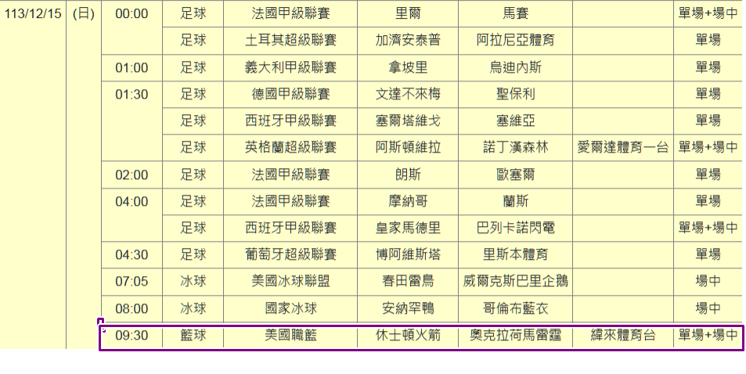Select home team 拿坡里
Screen dimensions: 746x374
pyautogui.click(x=408, y=67)
